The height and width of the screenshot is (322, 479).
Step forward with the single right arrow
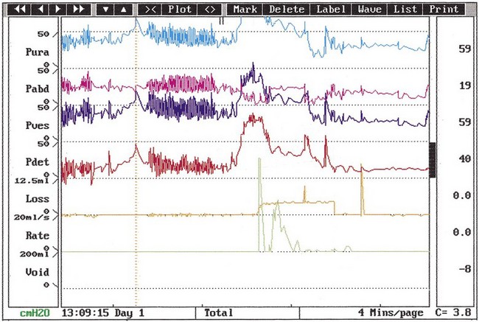point(59,10)
